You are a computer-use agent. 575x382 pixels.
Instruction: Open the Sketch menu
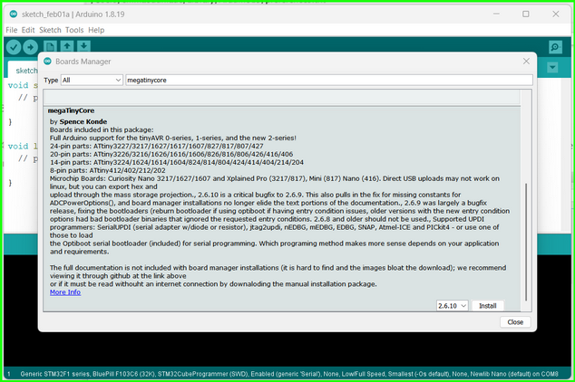coord(51,30)
